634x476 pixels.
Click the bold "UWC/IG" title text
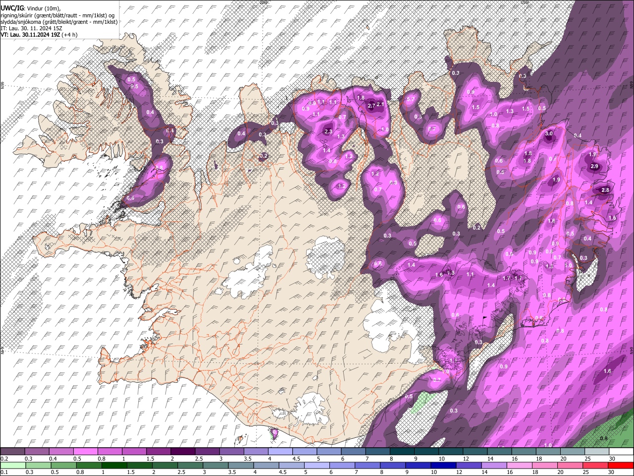point(11,8)
